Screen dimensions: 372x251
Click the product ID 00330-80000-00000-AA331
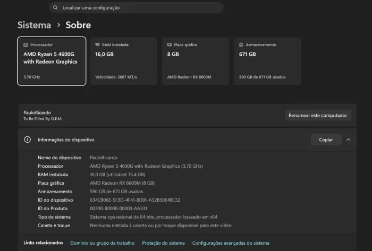pyautogui.click(x=119, y=209)
